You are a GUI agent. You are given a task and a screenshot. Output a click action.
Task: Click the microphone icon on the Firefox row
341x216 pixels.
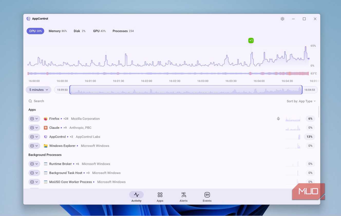tap(278, 119)
